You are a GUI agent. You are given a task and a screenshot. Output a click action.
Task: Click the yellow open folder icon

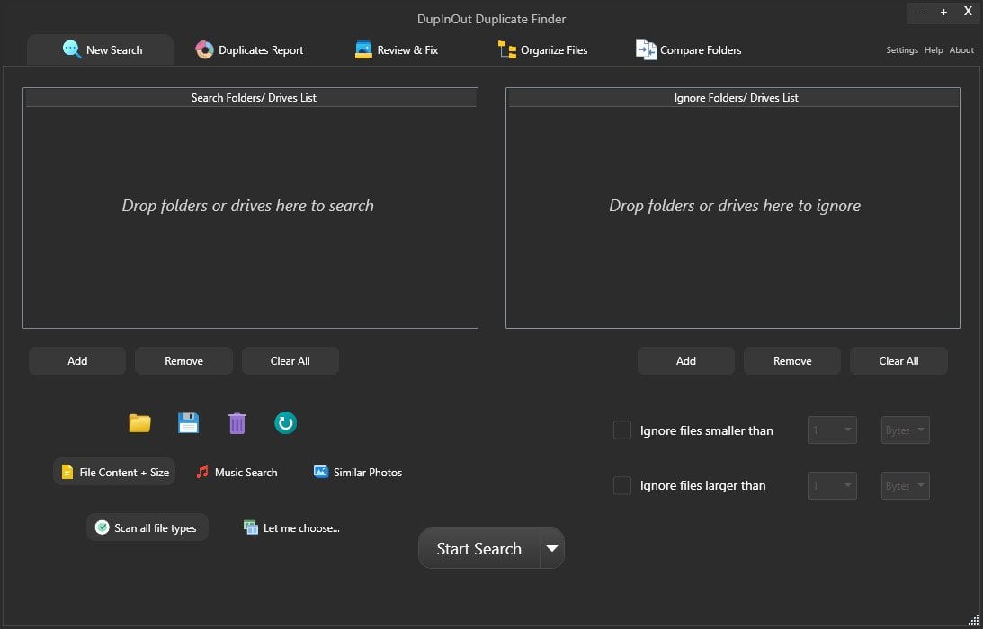pyautogui.click(x=139, y=423)
